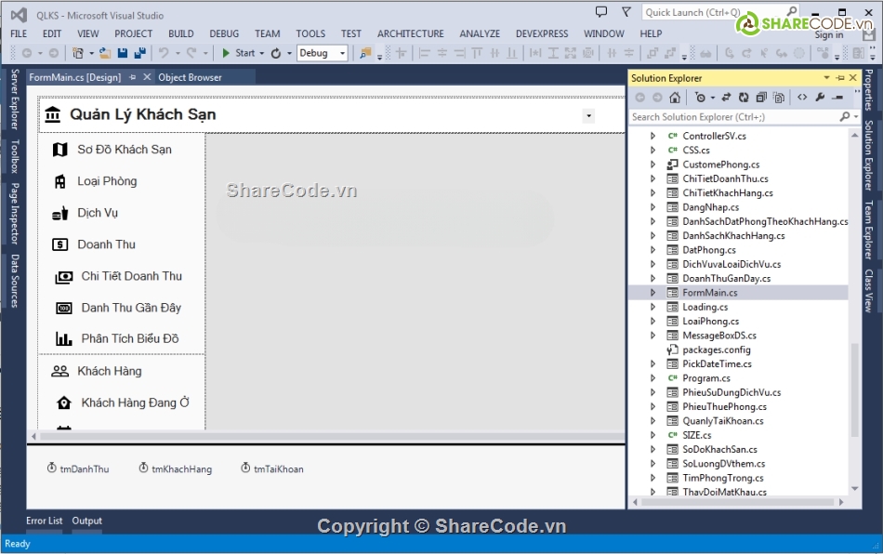This screenshot has width=883, height=554.
Task: Open the Team Explorer side tab
Action: point(869,230)
